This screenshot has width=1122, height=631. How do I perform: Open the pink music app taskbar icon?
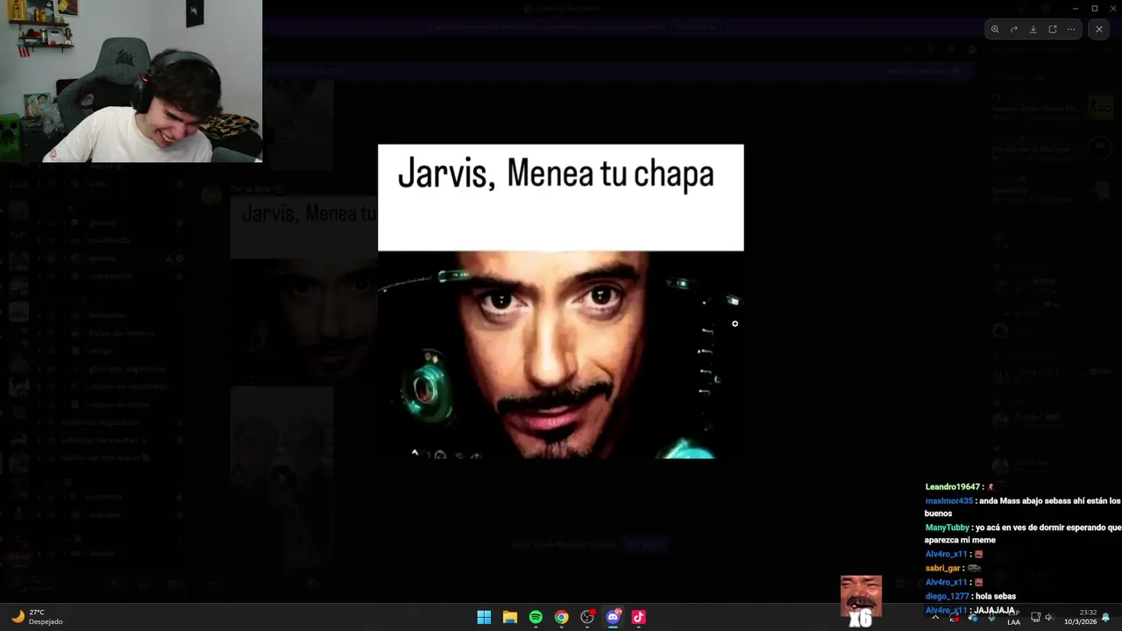(638, 617)
